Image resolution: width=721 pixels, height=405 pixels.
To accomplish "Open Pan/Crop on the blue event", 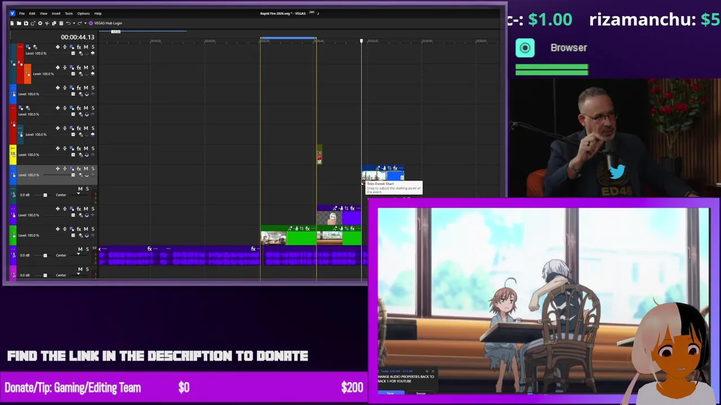I will [x=389, y=168].
